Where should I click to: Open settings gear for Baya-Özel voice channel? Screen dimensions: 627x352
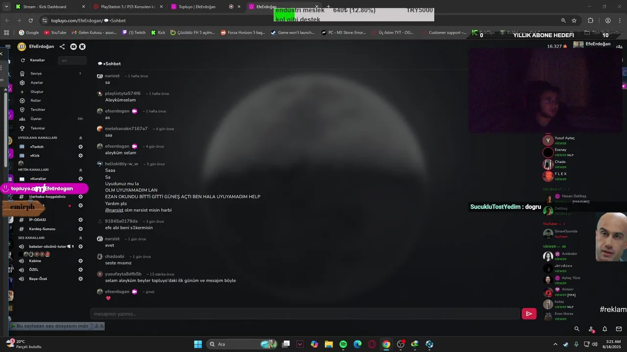click(x=81, y=279)
